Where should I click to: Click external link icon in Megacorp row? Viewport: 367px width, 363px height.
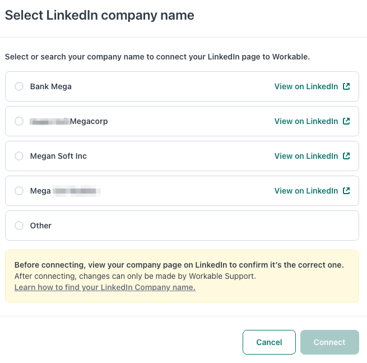pyautogui.click(x=346, y=121)
